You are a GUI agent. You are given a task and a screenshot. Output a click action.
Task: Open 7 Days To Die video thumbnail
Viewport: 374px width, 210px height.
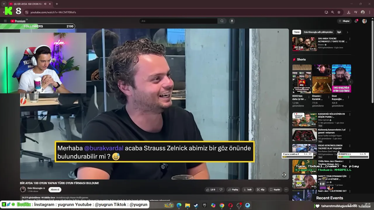click(x=304, y=44)
